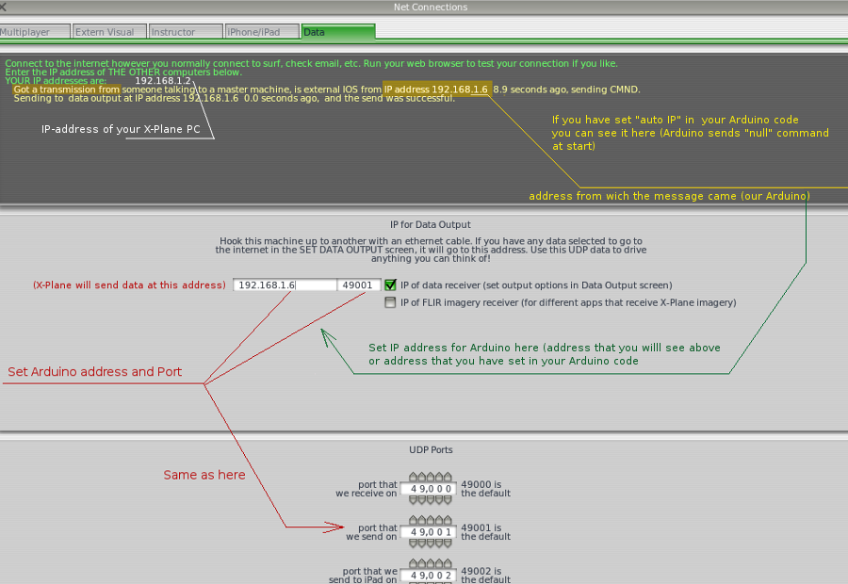Click the 'IP for Data Output' heading
The height and width of the screenshot is (584, 848).
[431, 224]
